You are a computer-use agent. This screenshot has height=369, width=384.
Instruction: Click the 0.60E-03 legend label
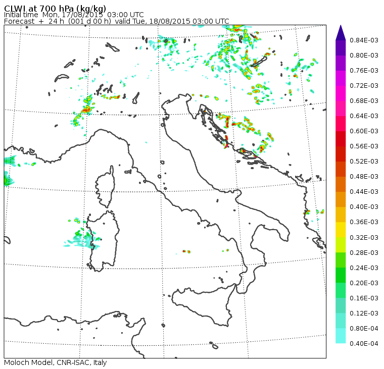pyautogui.click(x=364, y=131)
